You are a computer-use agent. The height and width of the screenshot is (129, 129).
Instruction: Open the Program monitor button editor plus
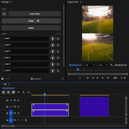coord(125,78)
